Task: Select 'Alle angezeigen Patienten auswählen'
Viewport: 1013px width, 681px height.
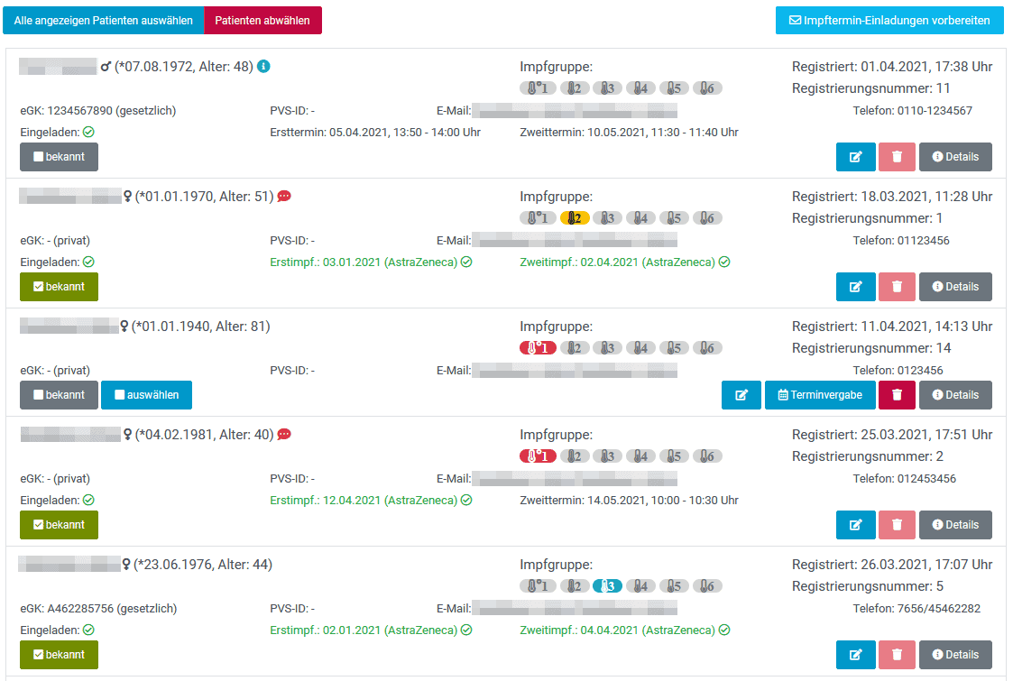Action: [x=104, y=20]
